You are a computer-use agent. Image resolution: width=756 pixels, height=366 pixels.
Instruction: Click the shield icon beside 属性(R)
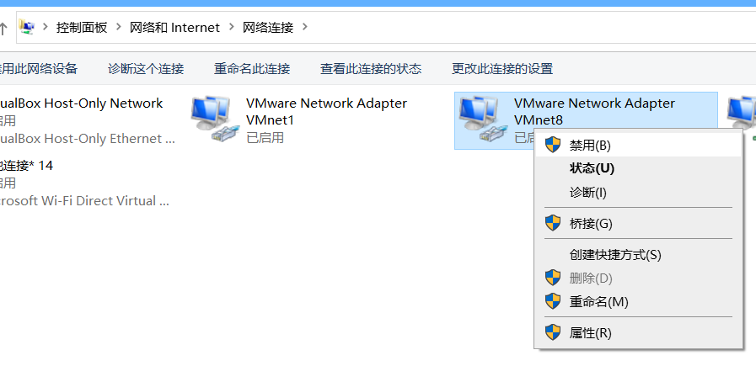tap(553, 332)
